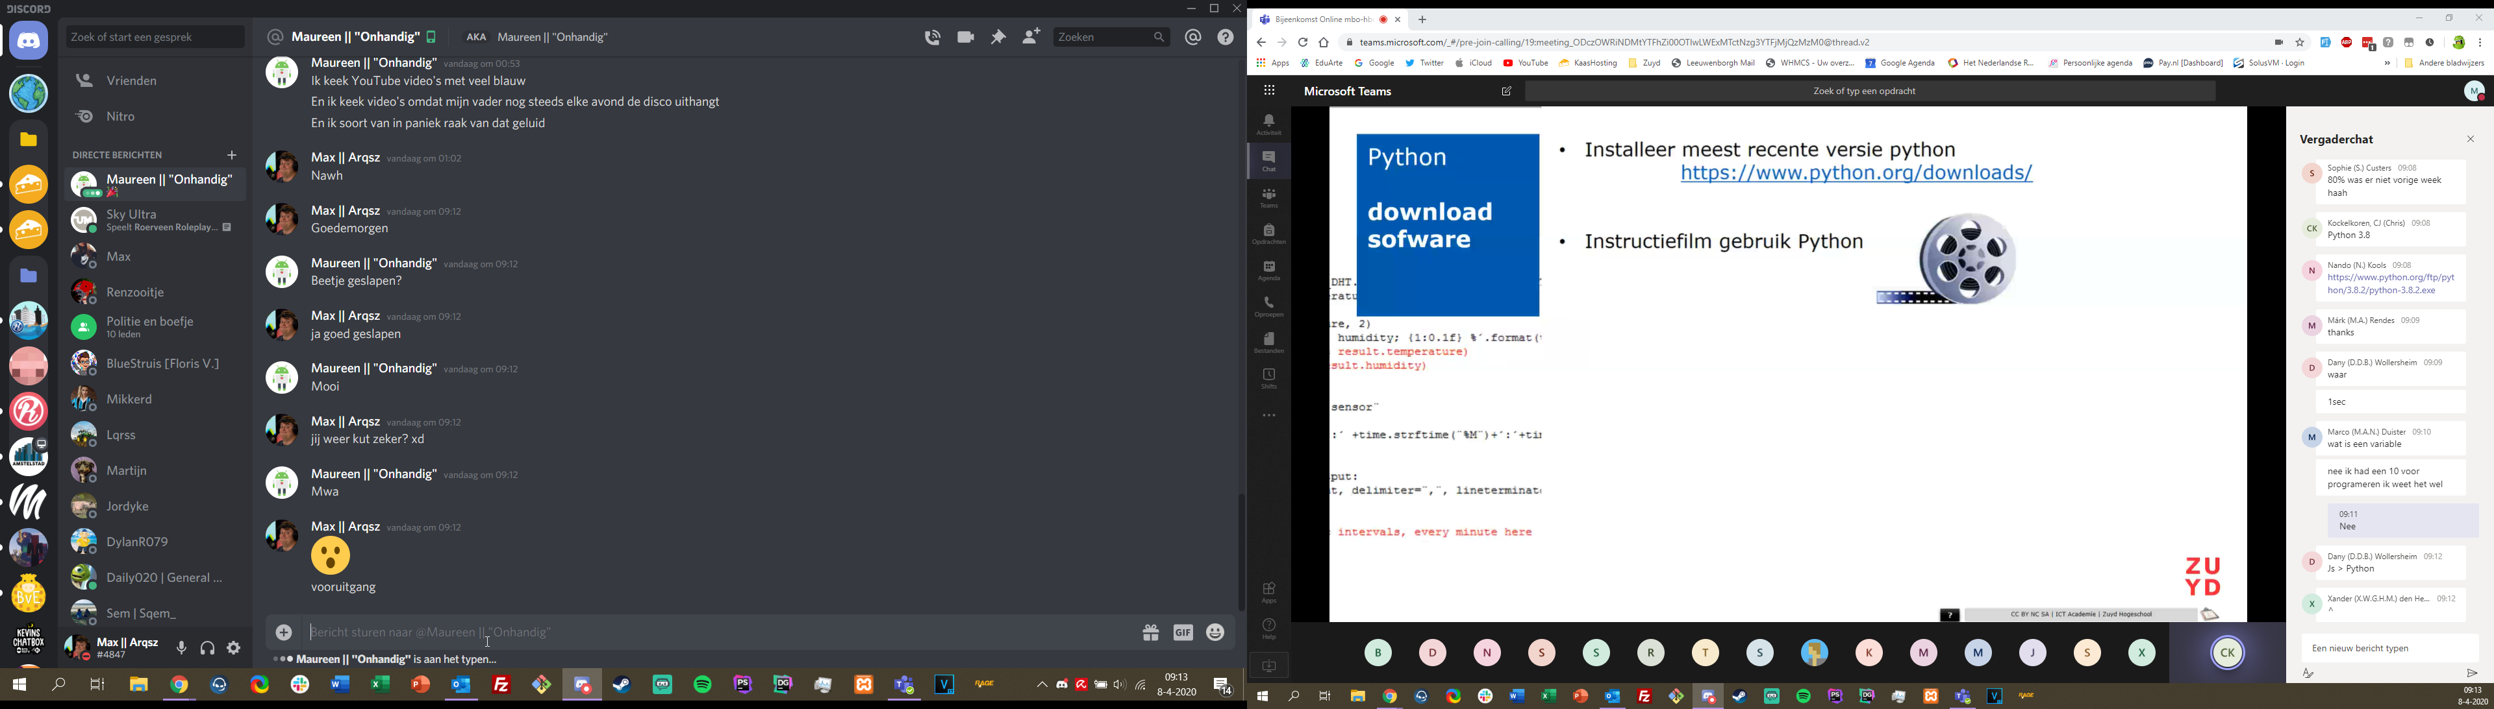Image resolution: width=2494 pixels, height=709 pixels.
Task: Open the GIF picker in Discord
Action: [1183, 632]
